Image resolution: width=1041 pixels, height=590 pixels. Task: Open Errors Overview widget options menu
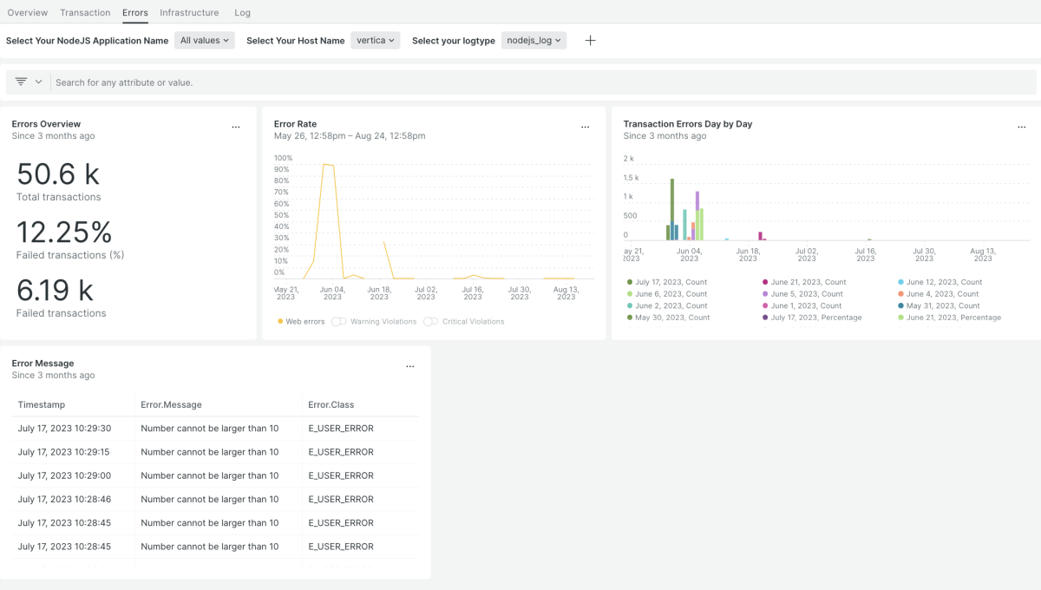click(235, 128)
